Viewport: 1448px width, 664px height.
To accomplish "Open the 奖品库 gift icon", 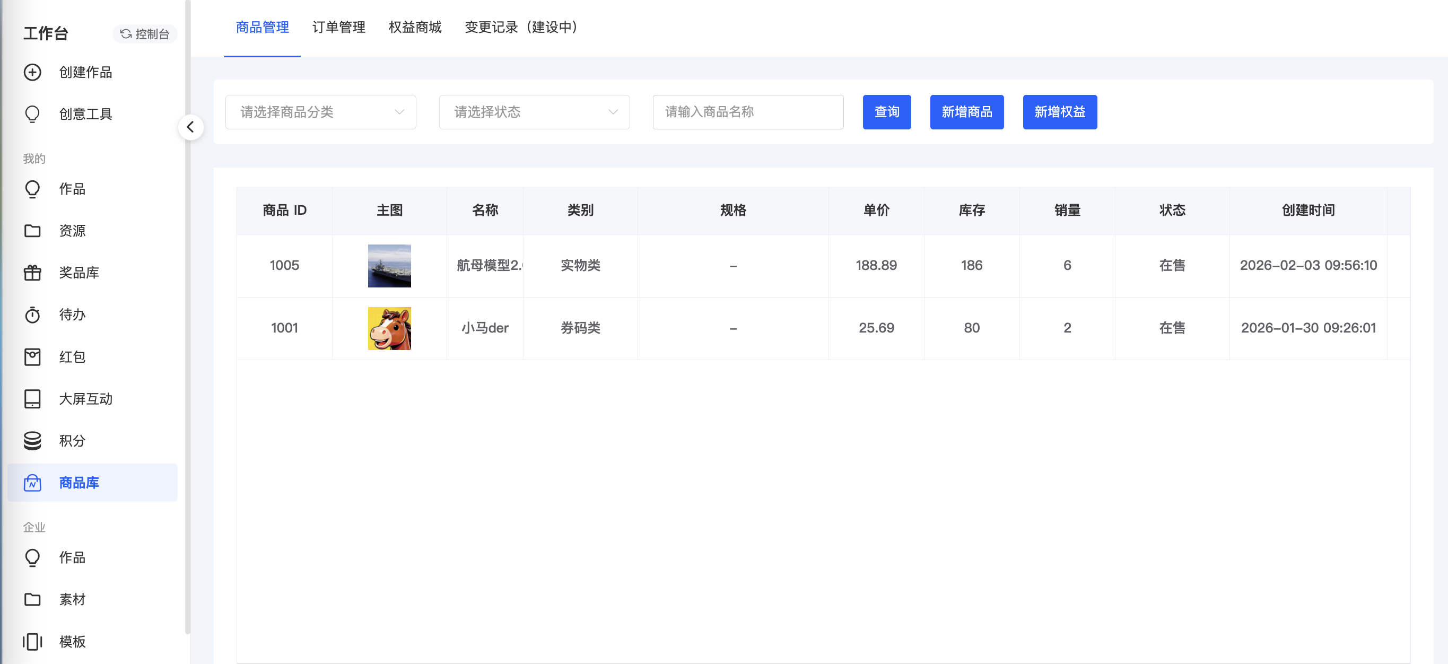I will point(32,273).
